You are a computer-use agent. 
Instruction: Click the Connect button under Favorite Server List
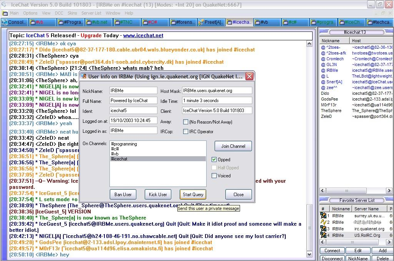coord(332,251)
